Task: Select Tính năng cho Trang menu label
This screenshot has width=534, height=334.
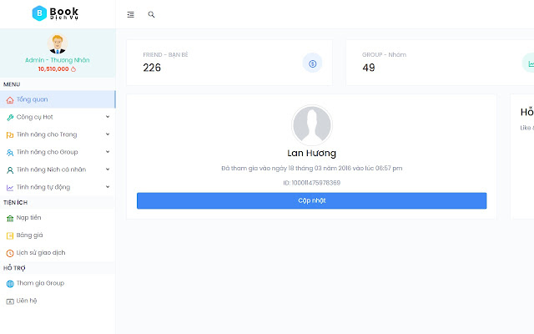Action: (47, 134)
